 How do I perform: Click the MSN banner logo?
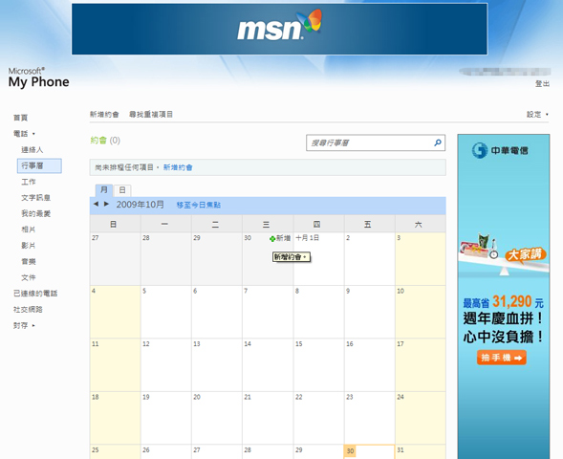click(x=279, y=26)
